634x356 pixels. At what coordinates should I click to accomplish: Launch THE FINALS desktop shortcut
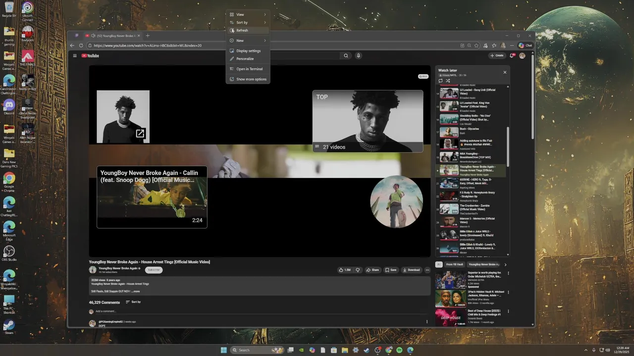pos(28,58)
